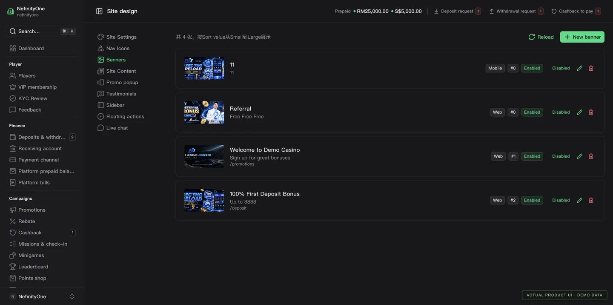The width and height of the screenshot is (613, 305).
Task: Toggle Disabled on Welcome to Demo Casino
Action: [561, 156]
